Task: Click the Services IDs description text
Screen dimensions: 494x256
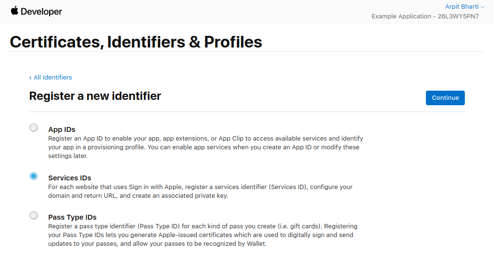Action: 200,192
